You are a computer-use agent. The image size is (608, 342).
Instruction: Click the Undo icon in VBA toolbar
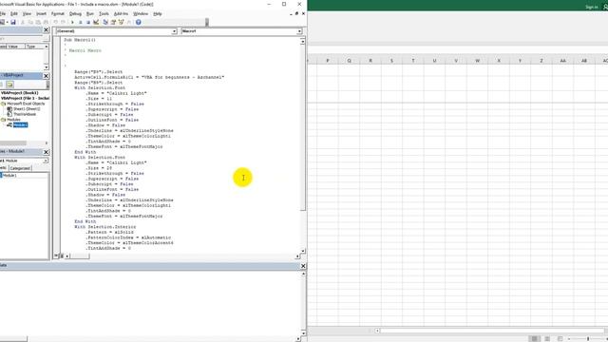[x=55, y=22]
